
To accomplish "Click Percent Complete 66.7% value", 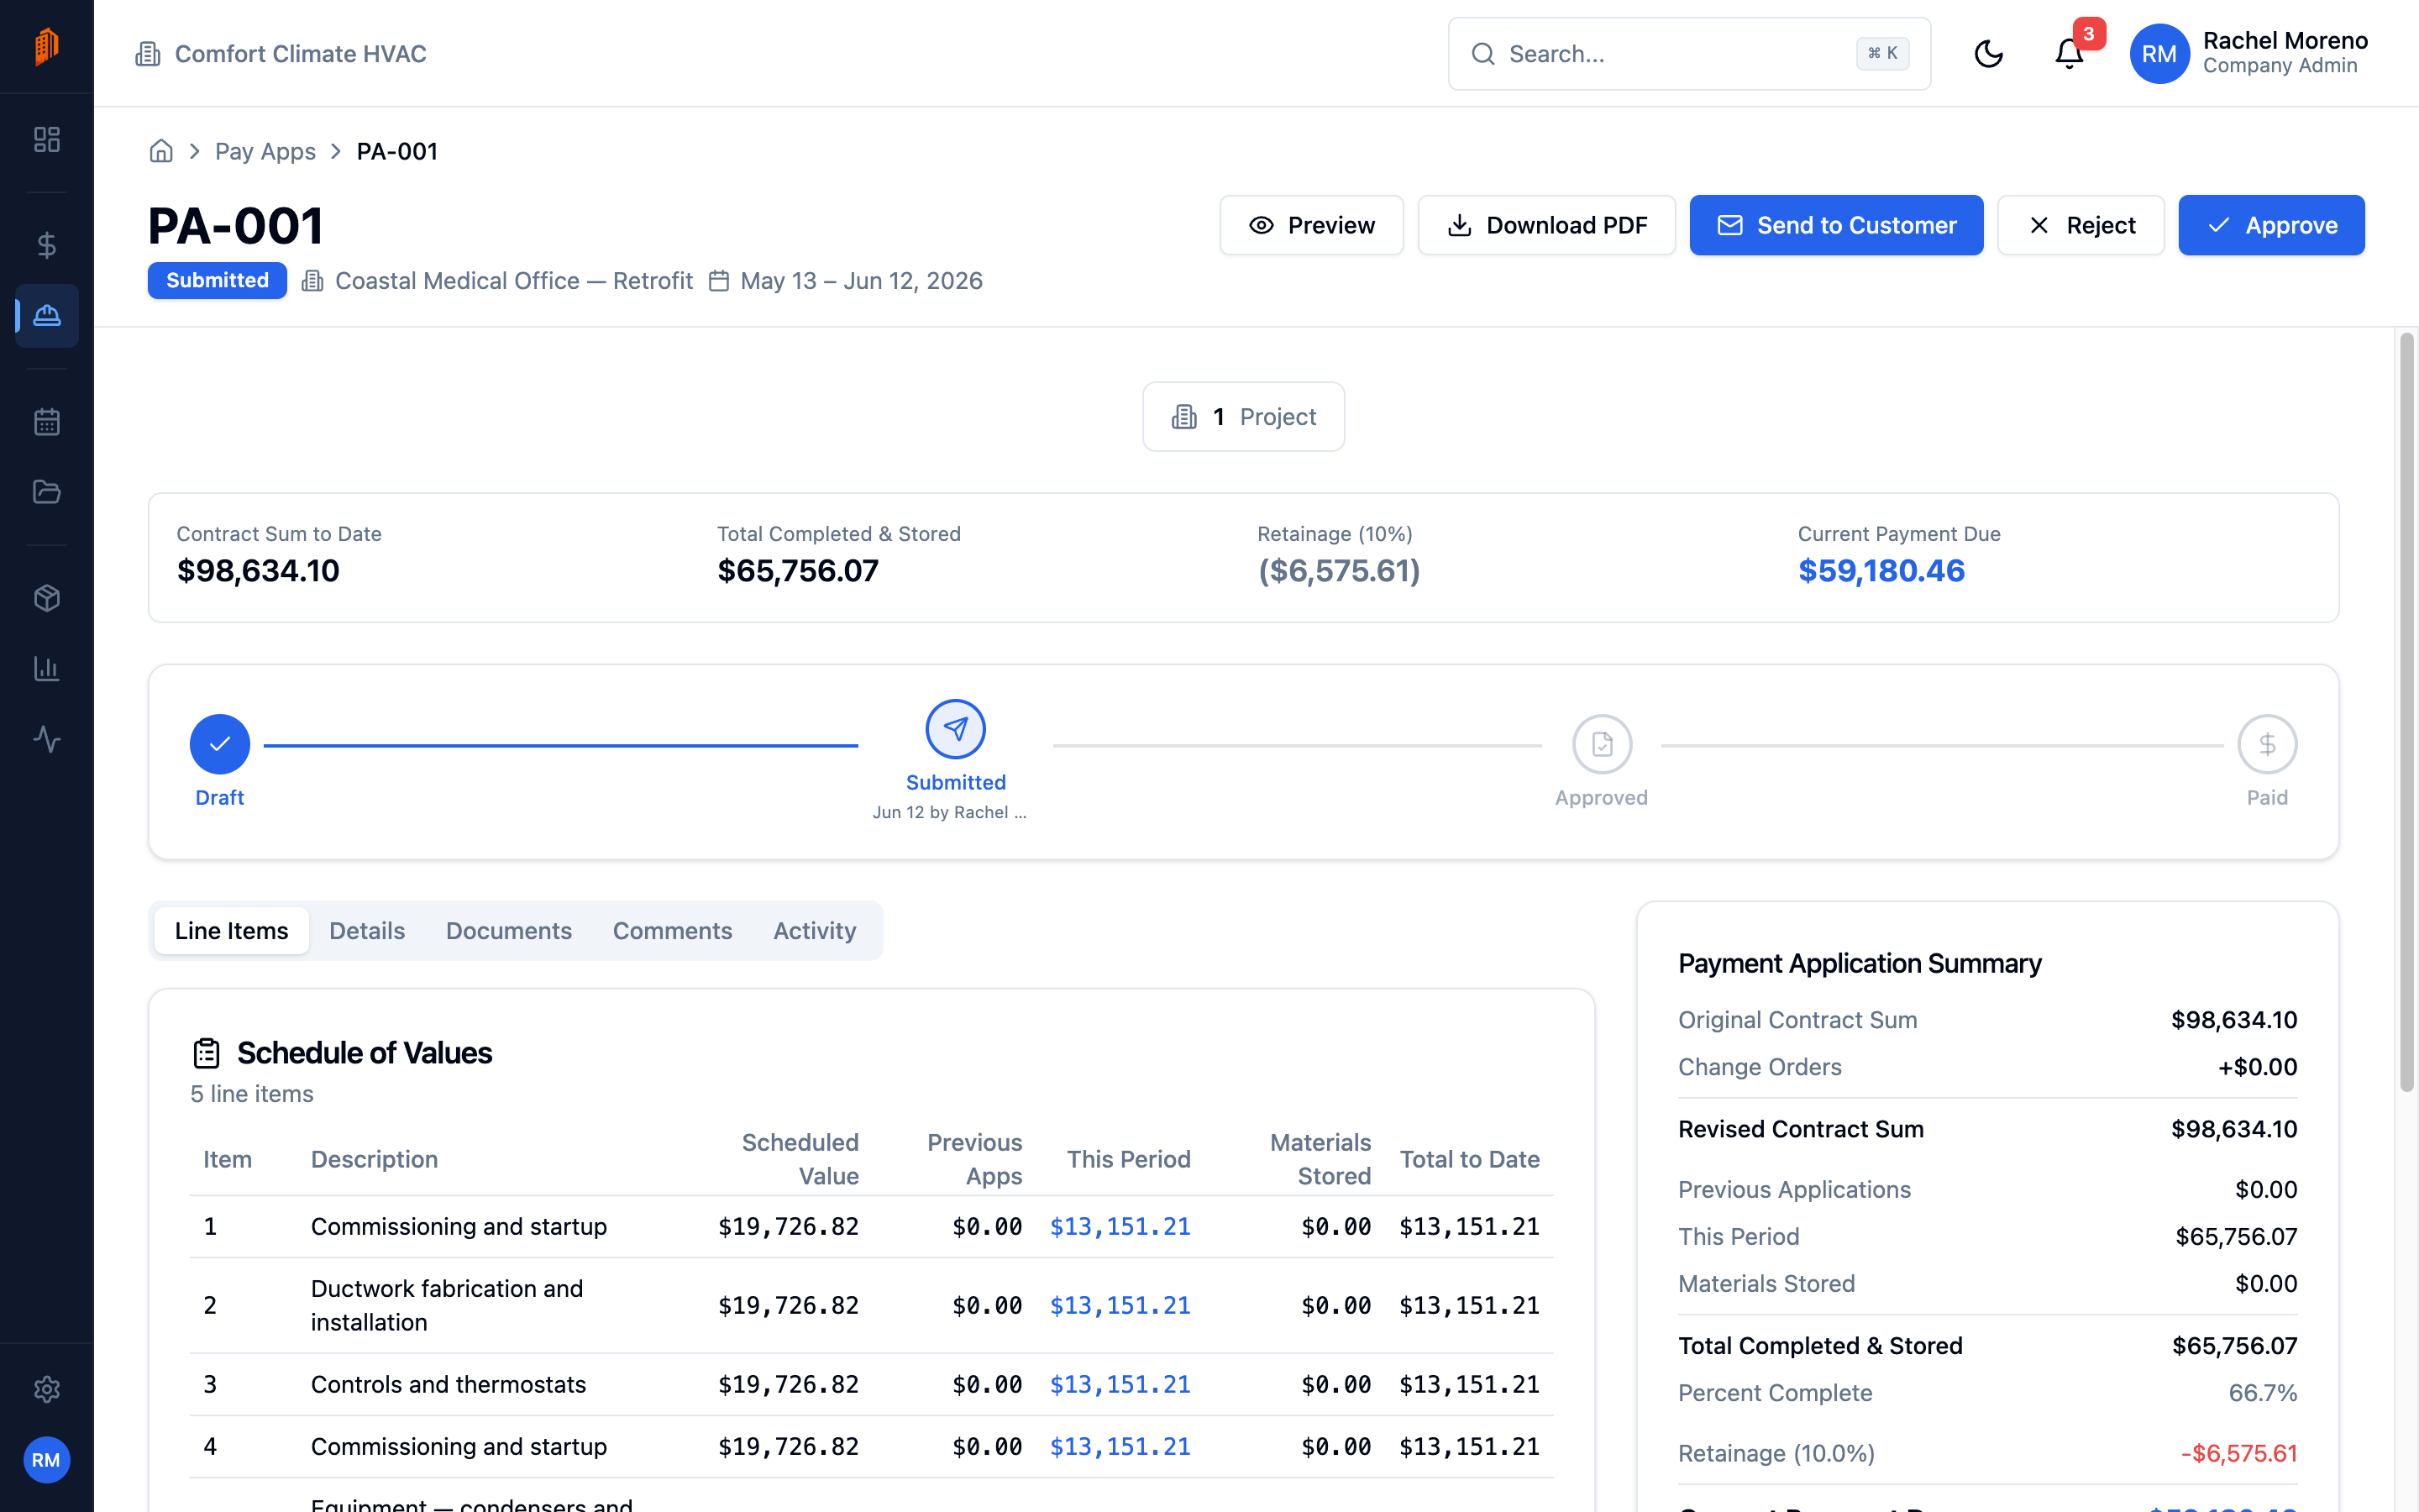I will 2263,1393.
